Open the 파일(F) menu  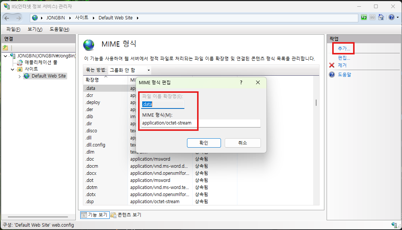click(x=13, y=29)
